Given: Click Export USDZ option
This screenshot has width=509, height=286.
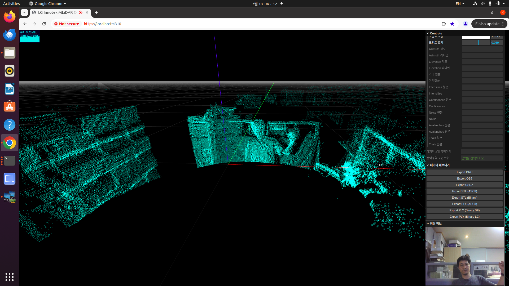Looking at the screenshot, I should [x=465, y=185].
